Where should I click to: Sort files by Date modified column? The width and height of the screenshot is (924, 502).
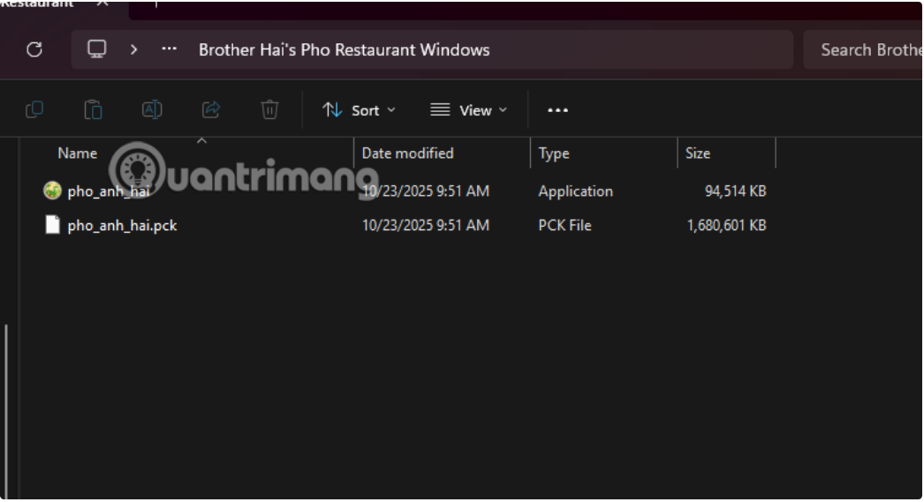click(x=407, y=154)
